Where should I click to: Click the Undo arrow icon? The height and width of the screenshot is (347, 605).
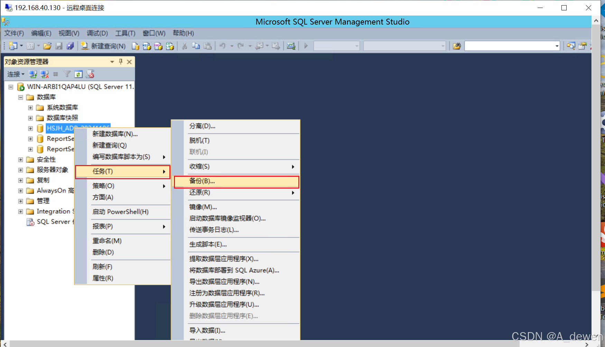pos(223,46)
